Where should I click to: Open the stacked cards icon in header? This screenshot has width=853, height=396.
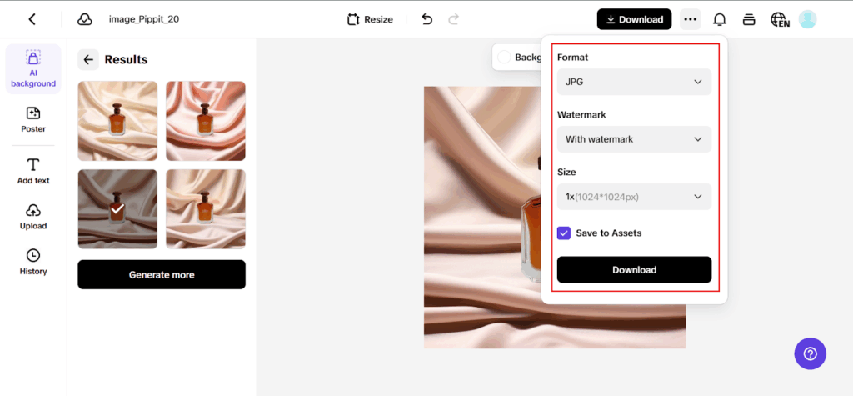[749, 20]
